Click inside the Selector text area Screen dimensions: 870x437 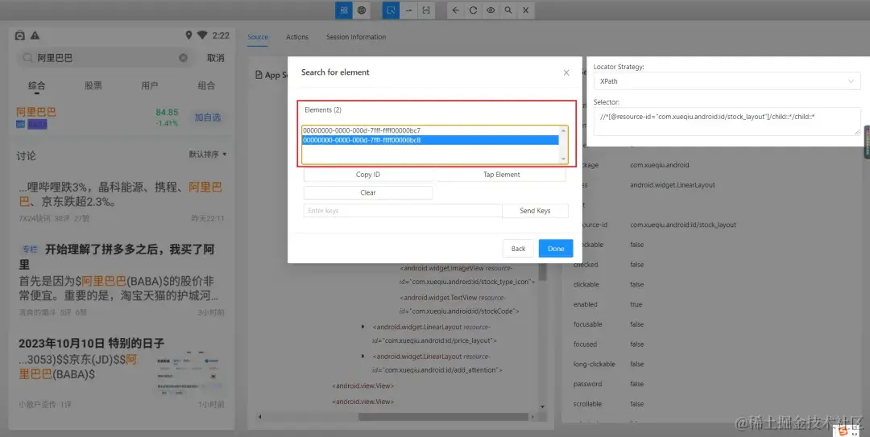(x=727, y=122)
